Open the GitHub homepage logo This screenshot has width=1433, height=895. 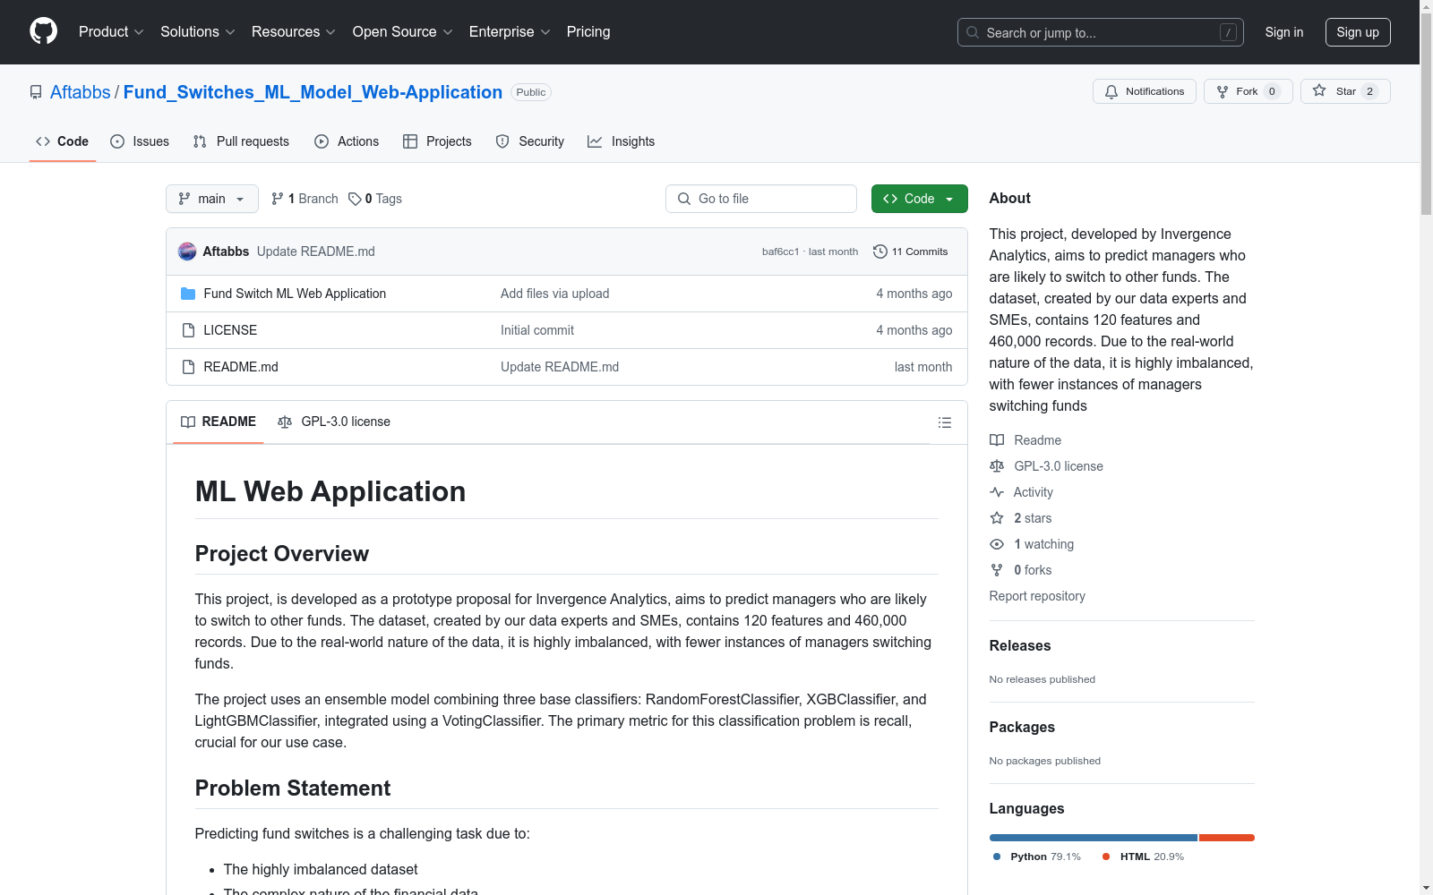tap(43, 31)
